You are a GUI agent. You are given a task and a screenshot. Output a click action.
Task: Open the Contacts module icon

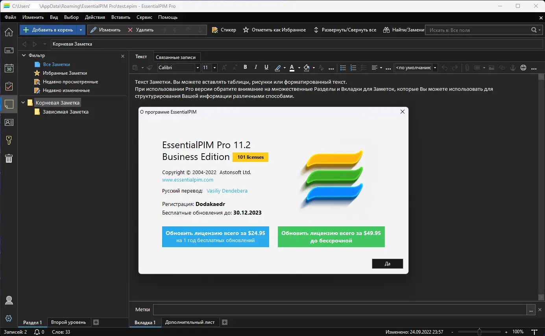coord(9,122)
